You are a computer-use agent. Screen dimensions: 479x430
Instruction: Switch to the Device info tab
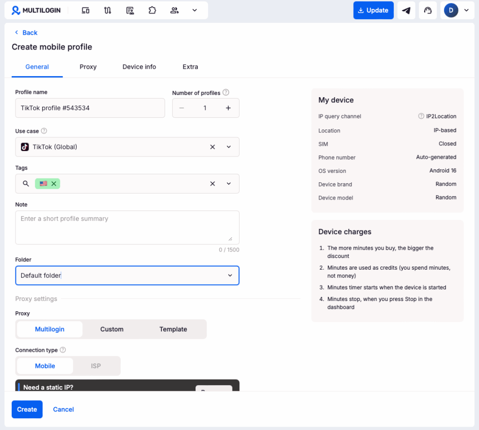139,67
